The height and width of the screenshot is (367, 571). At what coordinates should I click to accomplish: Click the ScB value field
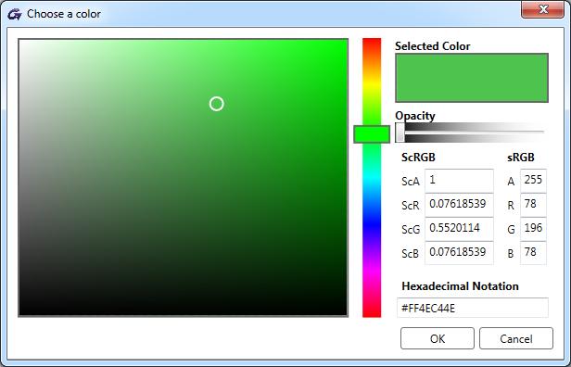click(x=459, y=253)
